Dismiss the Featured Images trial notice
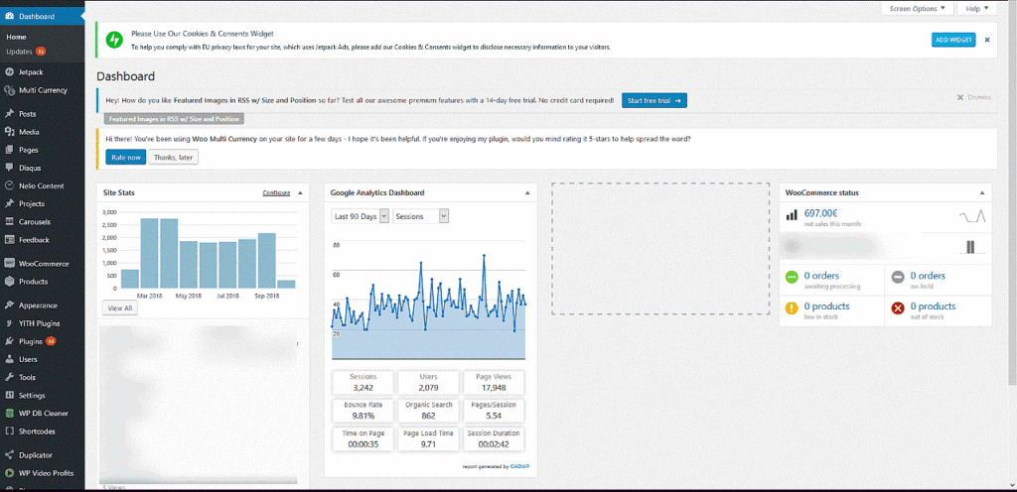The width and height of the screenshot is (1017, 492). coord(973,97)
